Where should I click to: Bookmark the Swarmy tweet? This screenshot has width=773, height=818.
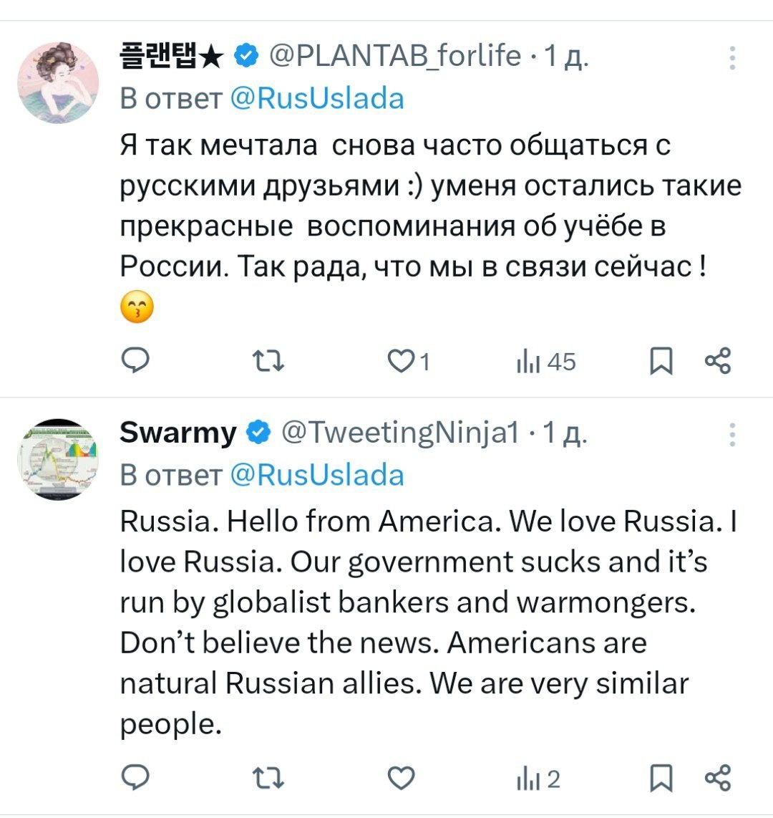coord(661,778)
